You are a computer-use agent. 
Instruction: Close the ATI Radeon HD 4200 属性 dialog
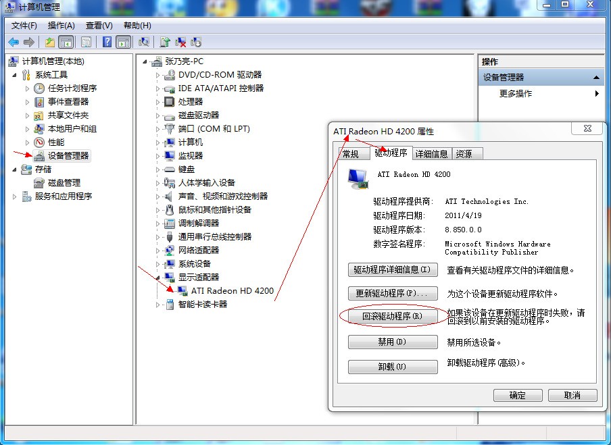[x=587, y=128]
